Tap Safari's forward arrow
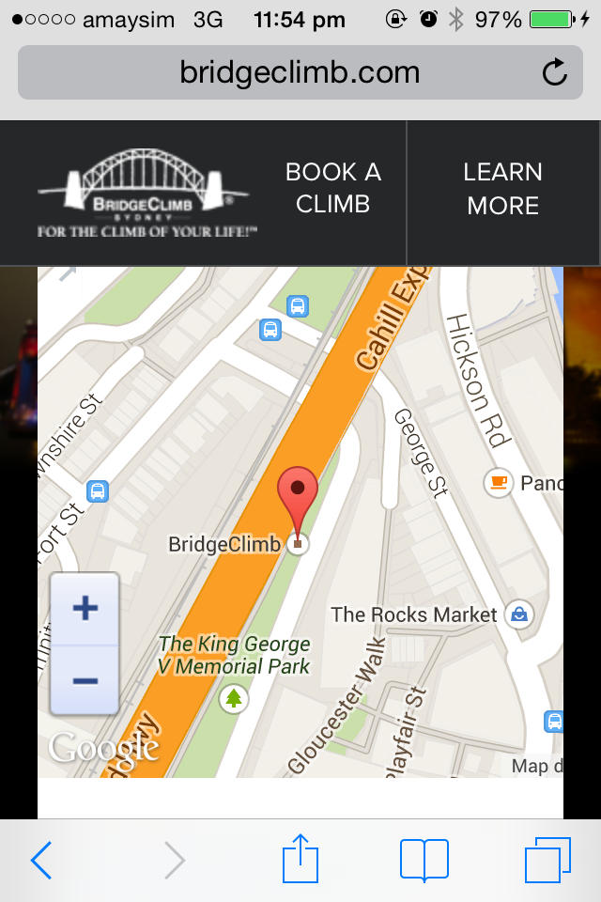This screenshot has width=601, height=902. [175, 860]
